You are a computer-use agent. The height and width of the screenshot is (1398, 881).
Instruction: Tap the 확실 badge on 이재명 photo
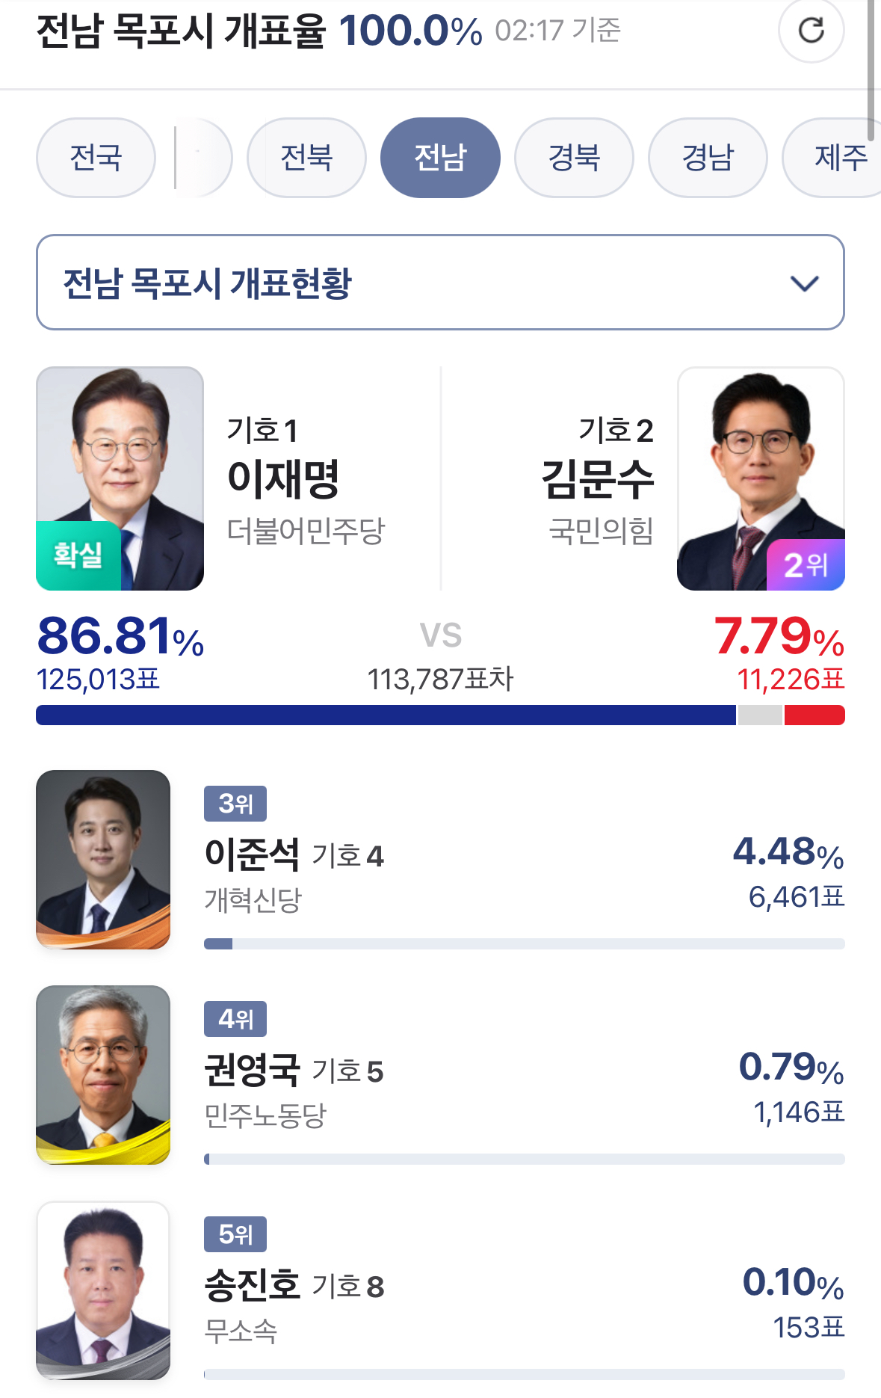[x=78, y=556]
